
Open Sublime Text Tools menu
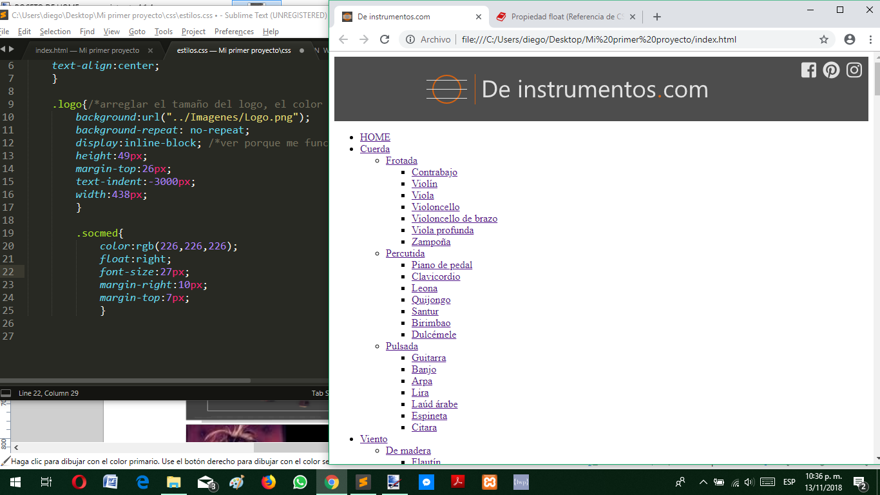click(x=164, y=31)
